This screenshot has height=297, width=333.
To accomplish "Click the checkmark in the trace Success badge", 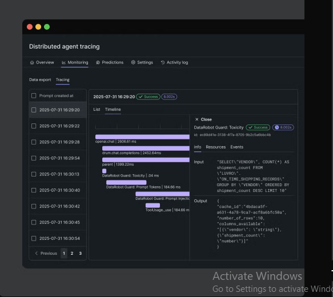I will (141, 97).
